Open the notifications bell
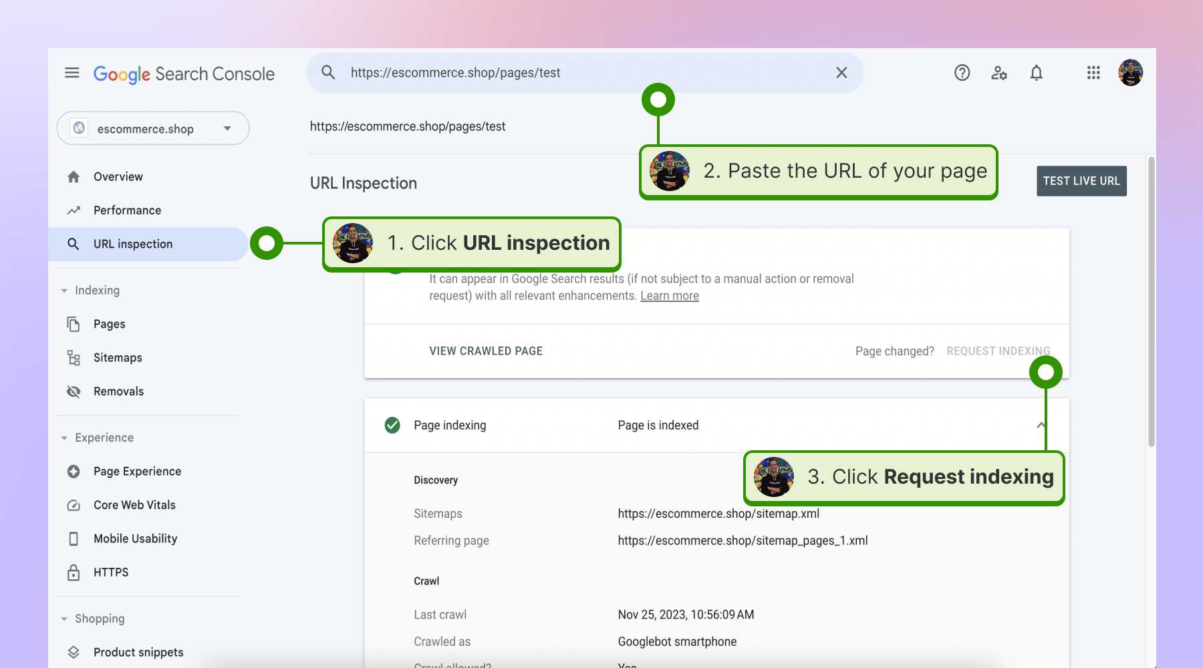The width and height of the screenshot is (1203, 668). coord(1037,73)
